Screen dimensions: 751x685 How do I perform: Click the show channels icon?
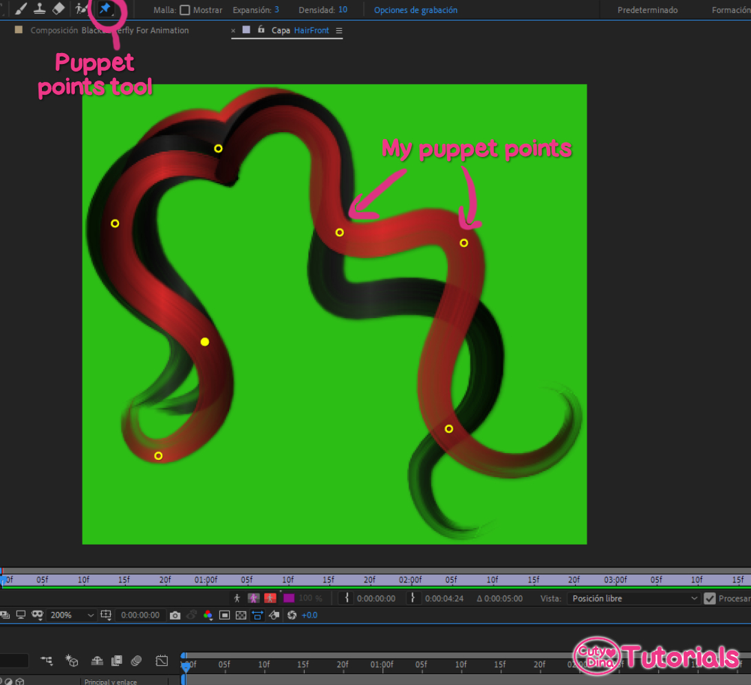[208, 614]
